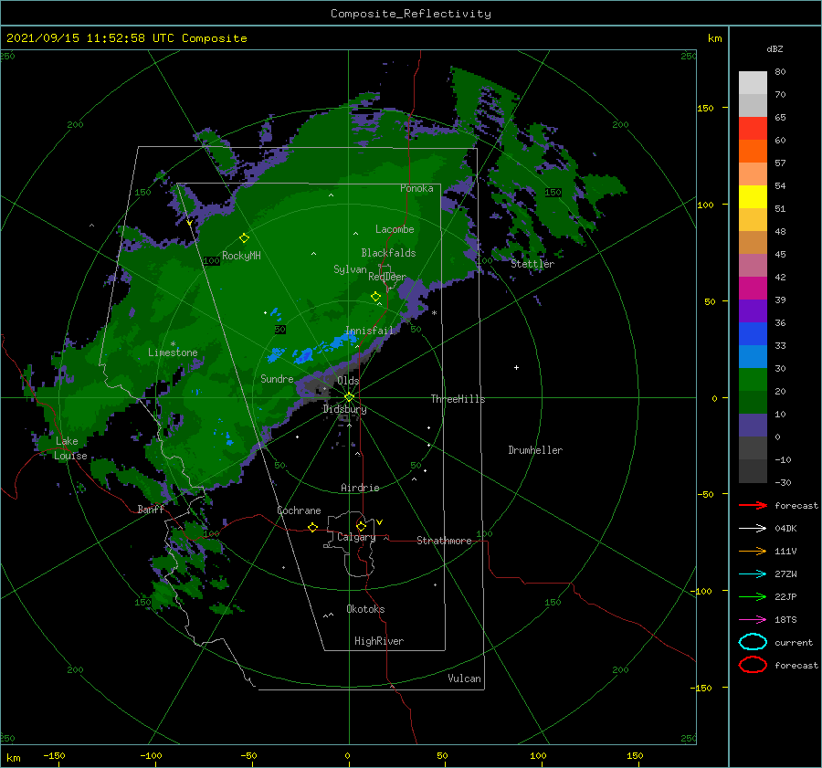Click the Sundre label
Image resolution: width=822 pixels, height=768 pixels.
[x=277, y=378]
